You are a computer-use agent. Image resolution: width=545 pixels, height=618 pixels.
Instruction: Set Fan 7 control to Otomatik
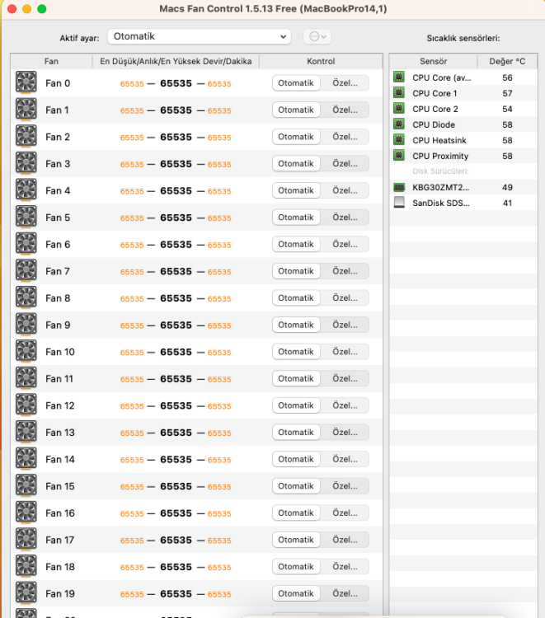coord(296,271)
